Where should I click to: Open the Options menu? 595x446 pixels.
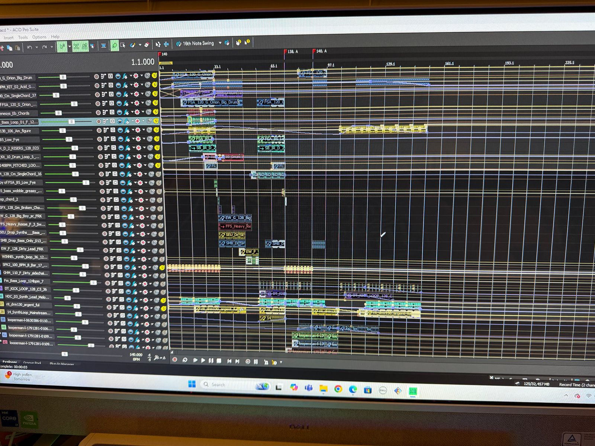click(39, 37)
